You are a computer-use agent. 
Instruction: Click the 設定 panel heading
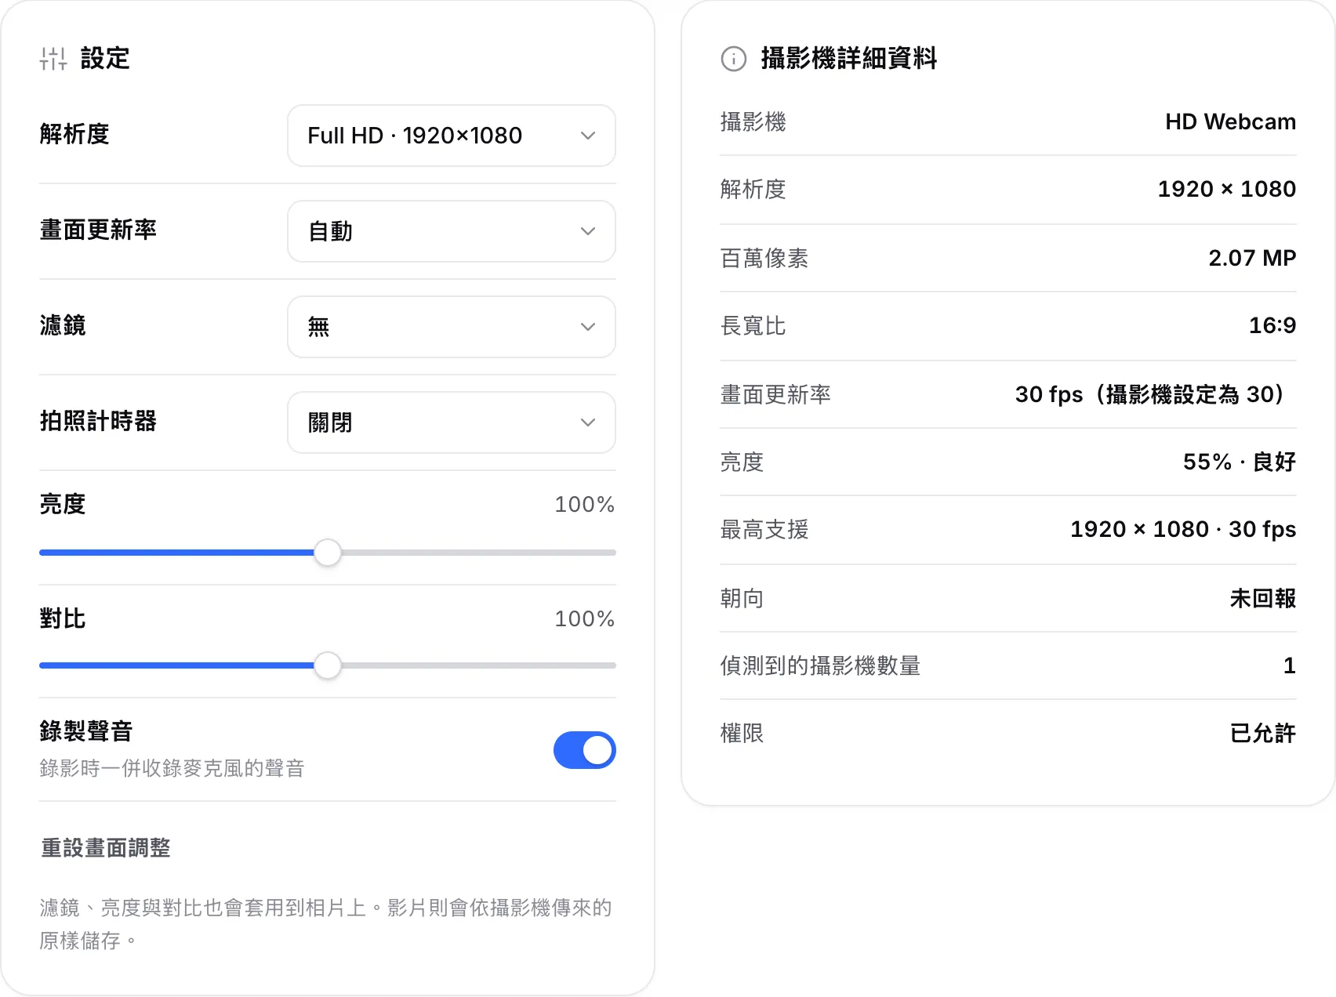click(105, 59)
